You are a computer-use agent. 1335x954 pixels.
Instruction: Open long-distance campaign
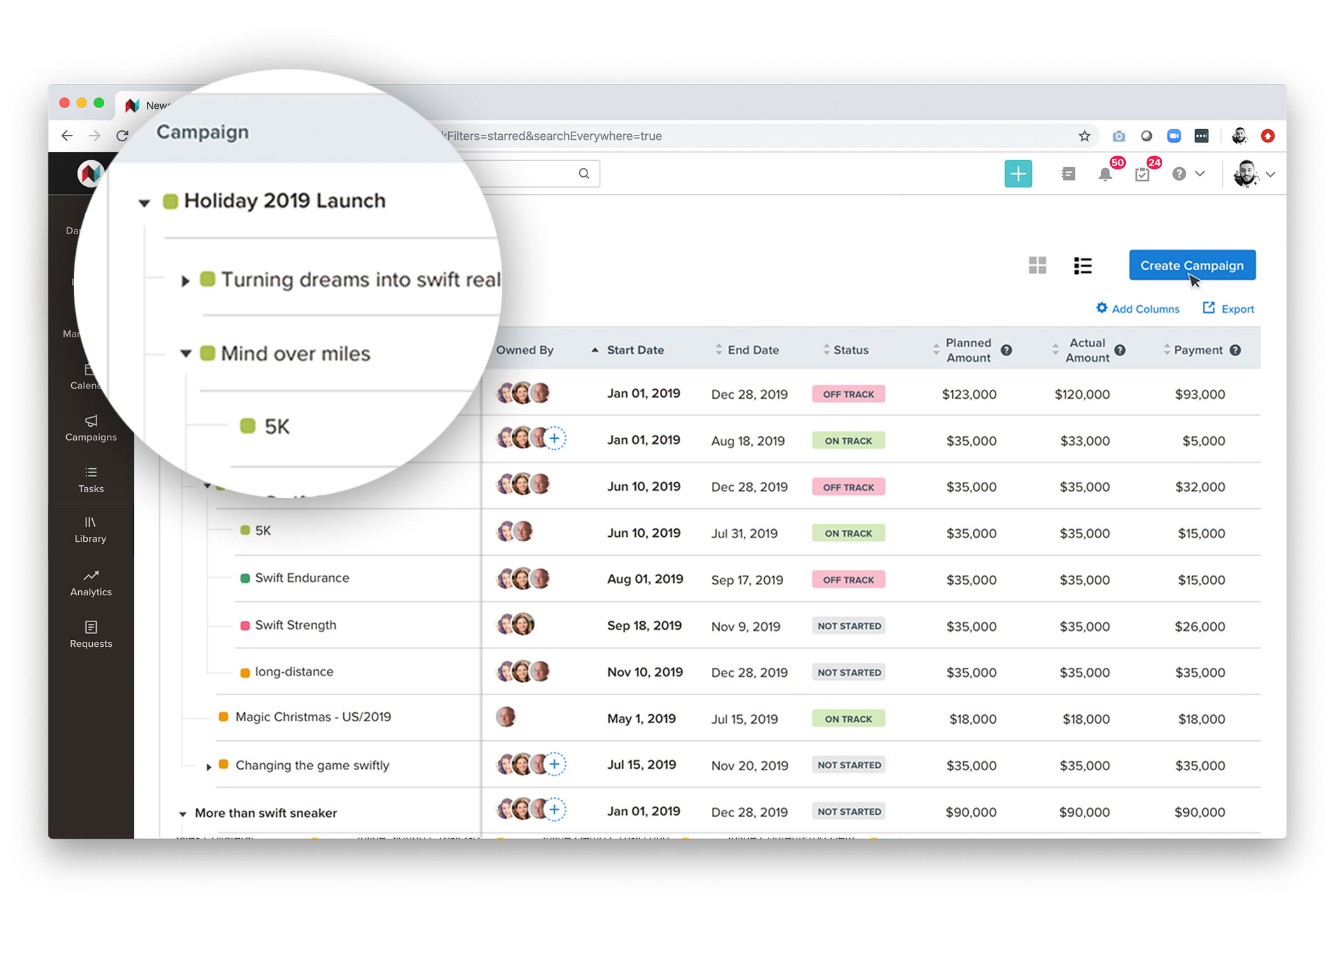[x=294, y=672]
